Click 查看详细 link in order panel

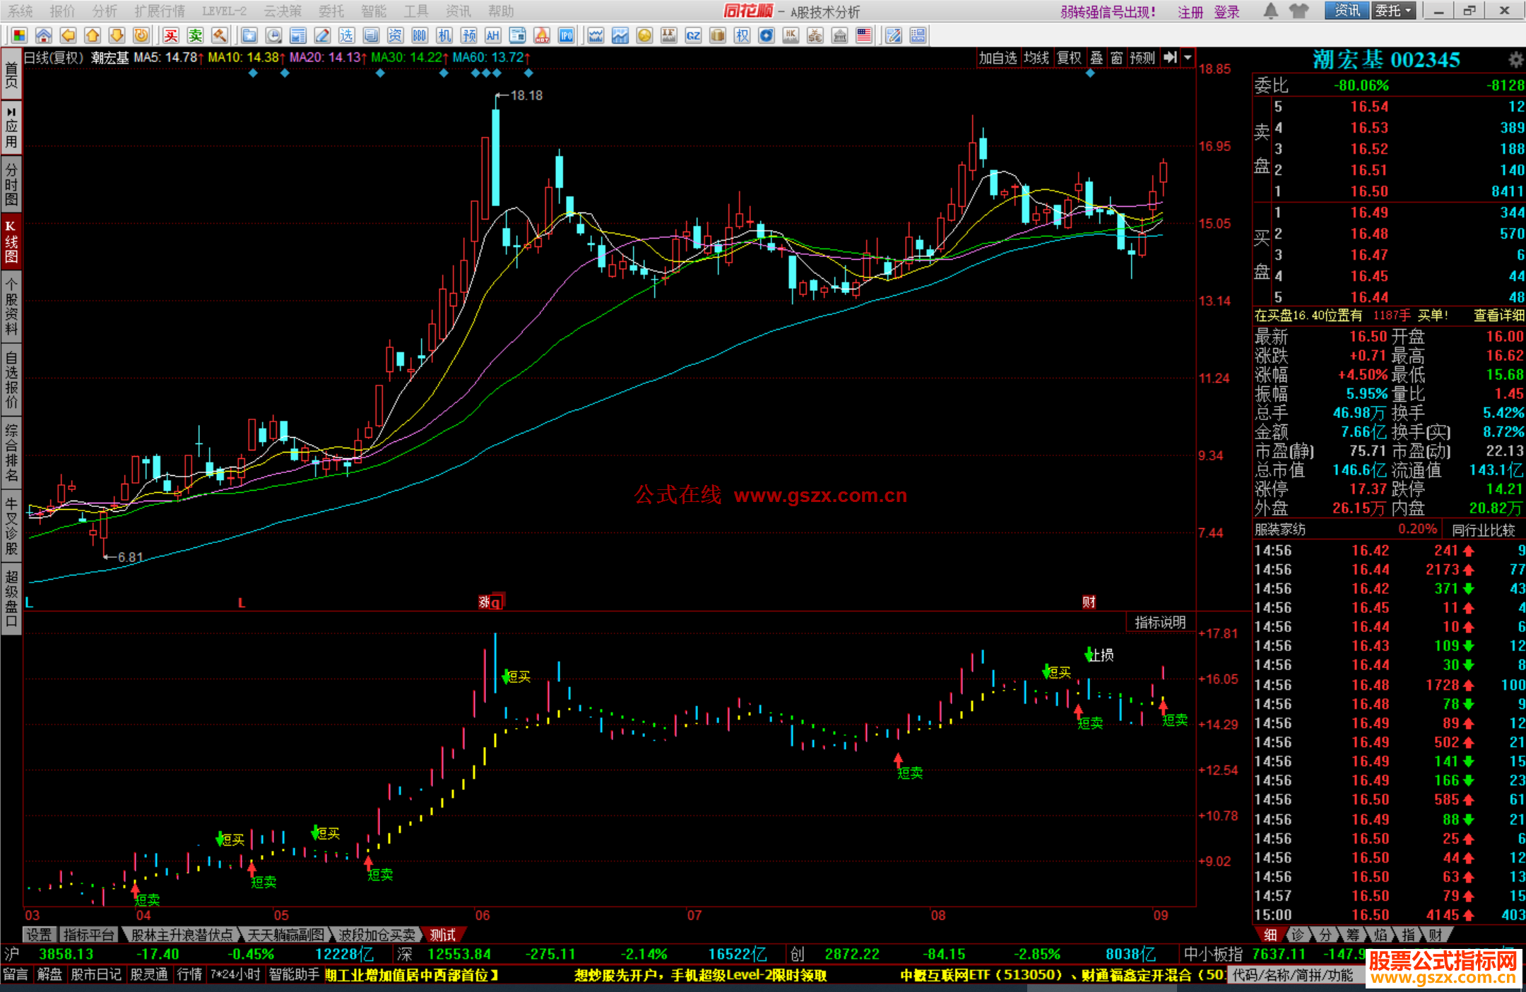pyautogui.click(x=1498, y=316)
